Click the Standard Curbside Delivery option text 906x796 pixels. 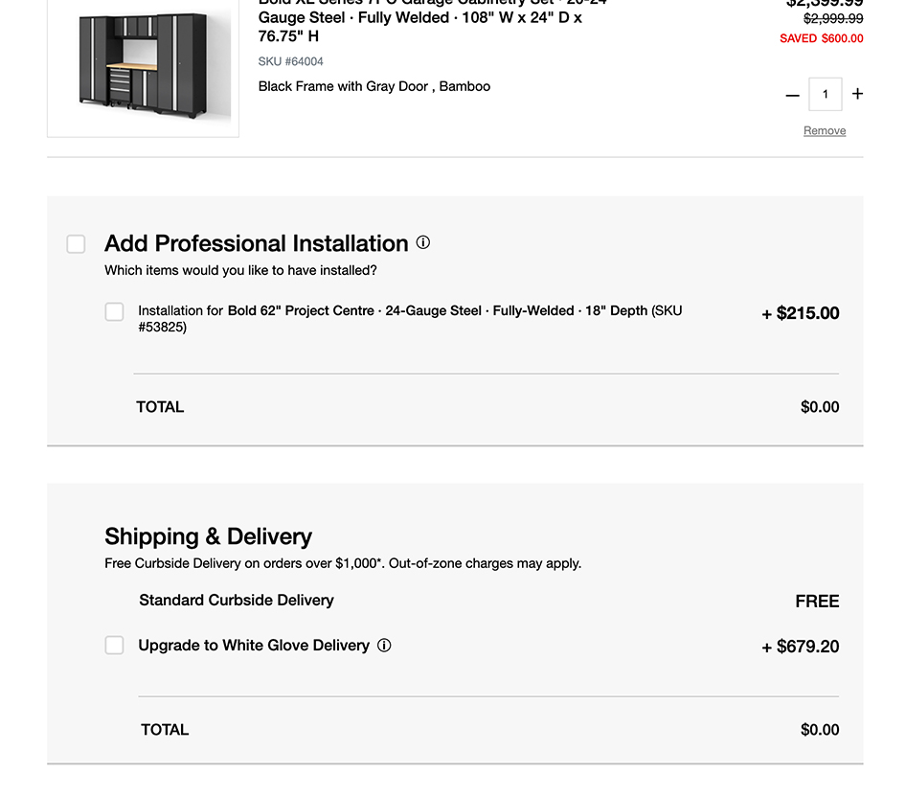(237, 601)
